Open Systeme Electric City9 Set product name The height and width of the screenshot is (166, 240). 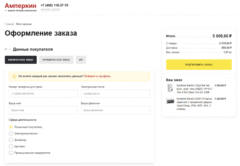click(194, 89)
